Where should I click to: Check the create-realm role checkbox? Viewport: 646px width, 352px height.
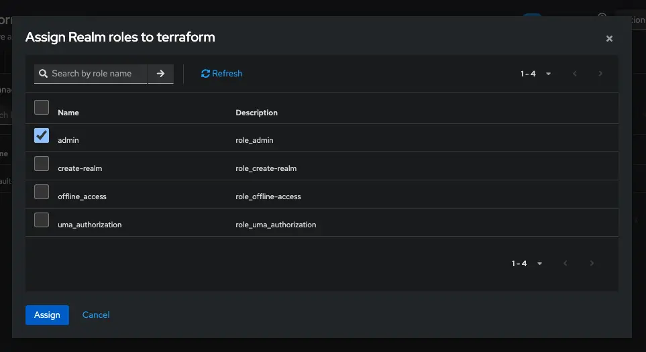click(x=42, y=164)
